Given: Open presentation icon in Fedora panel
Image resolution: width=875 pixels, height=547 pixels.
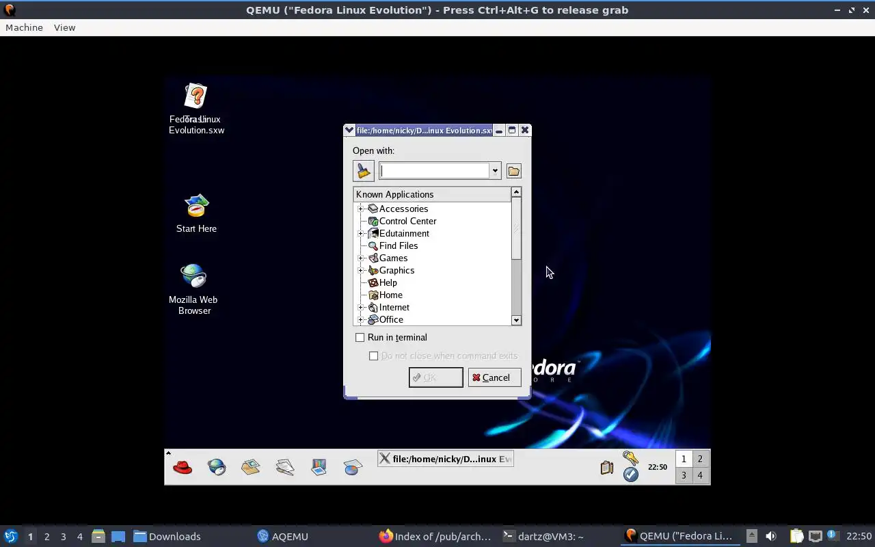Looking at the screenshot, I should pos(319,468).
